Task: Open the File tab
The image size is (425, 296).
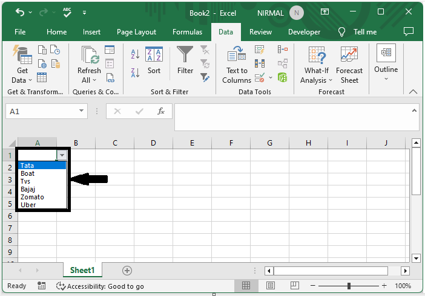Action: (x=20, y=32)
